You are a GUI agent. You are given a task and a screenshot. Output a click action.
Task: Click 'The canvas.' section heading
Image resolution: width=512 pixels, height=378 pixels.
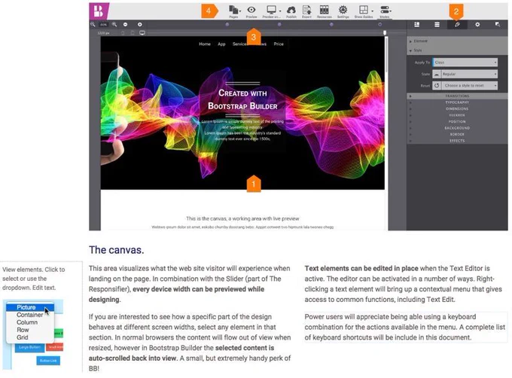point(116,250)
